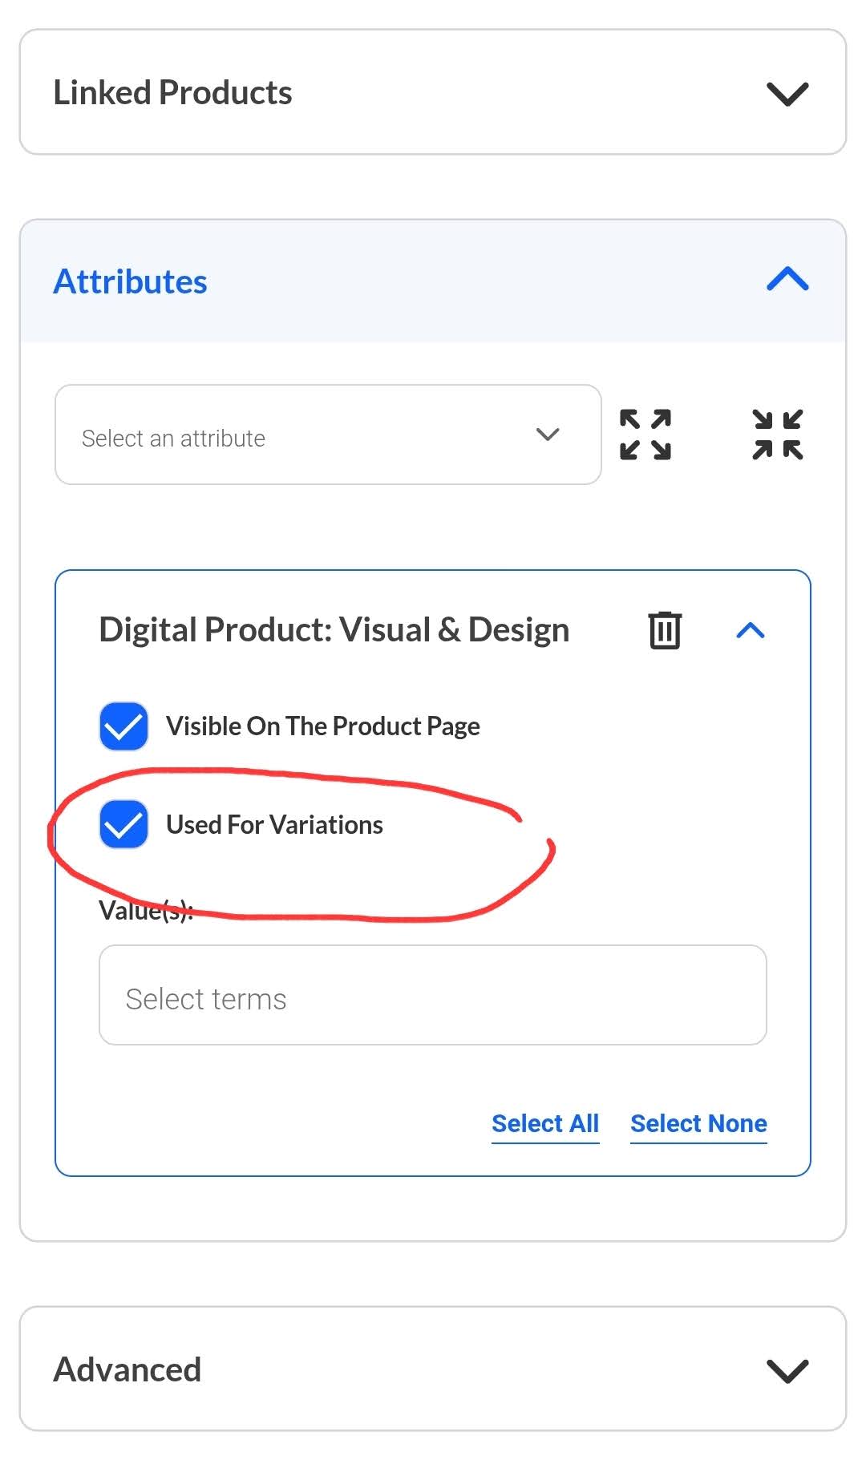
Task: Uncheck the Used For Variations checkbox
Action: (123, 824)
